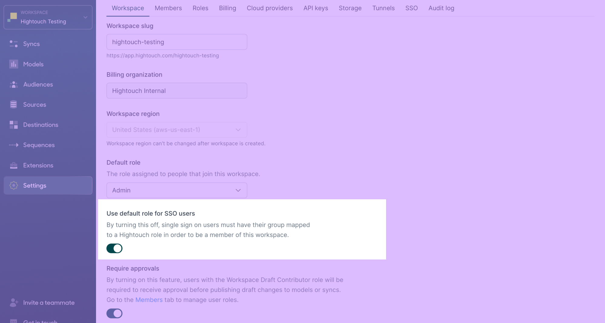Click the Syncs icon in sidebar
This screenshot has width=605, height=323.
coord(14,44)
